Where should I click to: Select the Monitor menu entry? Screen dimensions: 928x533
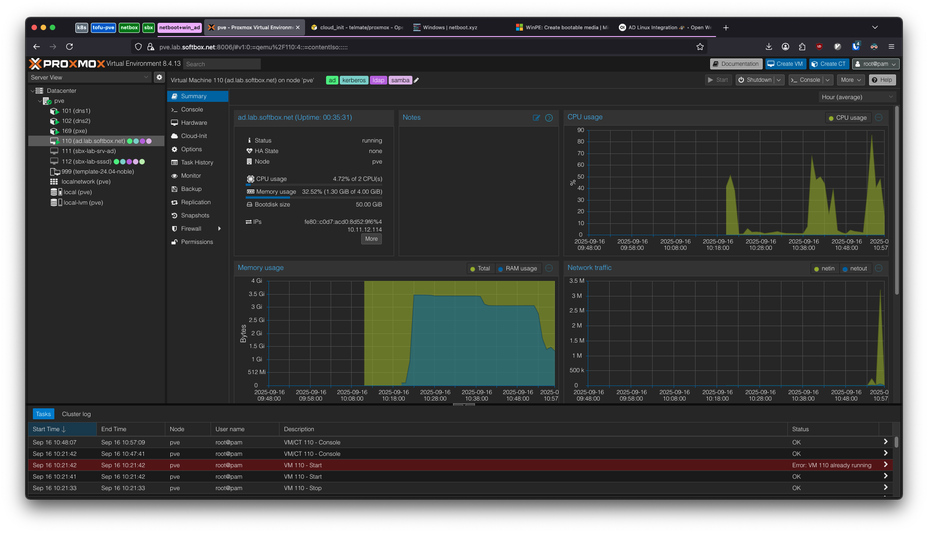pos(191,175)
